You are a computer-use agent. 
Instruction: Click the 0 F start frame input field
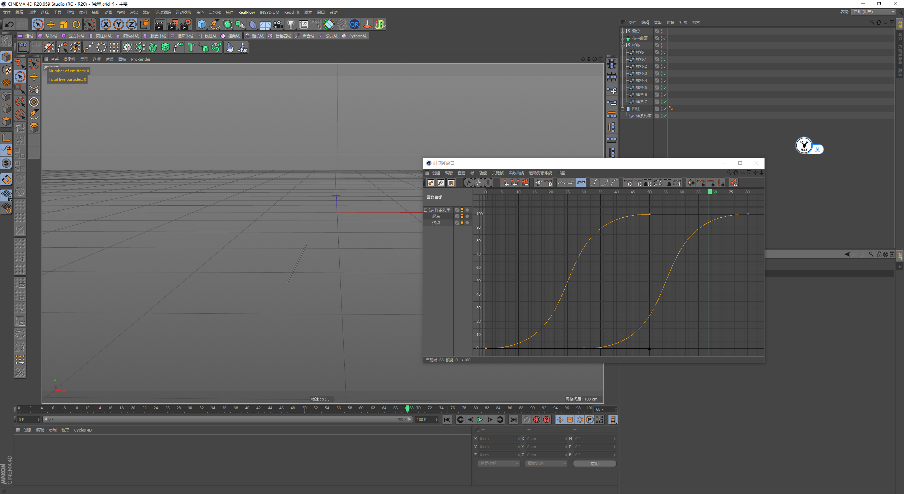coord(28,420)
